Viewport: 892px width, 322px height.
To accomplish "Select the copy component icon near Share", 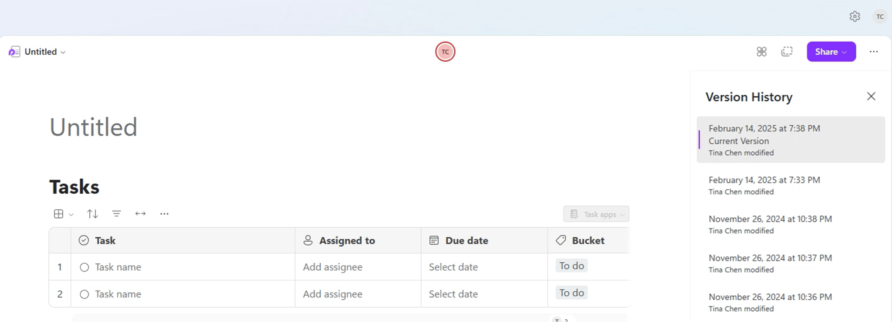I will [x=787, y=52].
